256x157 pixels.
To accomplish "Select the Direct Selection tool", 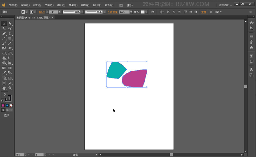I will pos(10,24).
